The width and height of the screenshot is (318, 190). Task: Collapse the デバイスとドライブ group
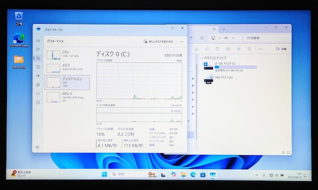202,58
